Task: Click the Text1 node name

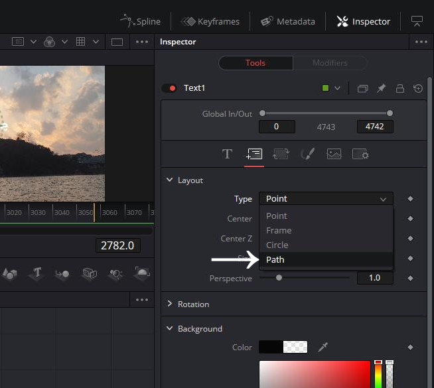Action: [194, 88]
